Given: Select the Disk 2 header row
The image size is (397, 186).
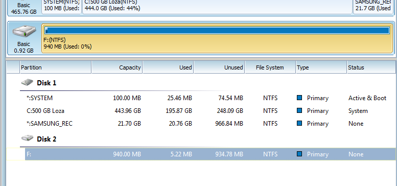Looking at the screenshot, I should point(208,138).
